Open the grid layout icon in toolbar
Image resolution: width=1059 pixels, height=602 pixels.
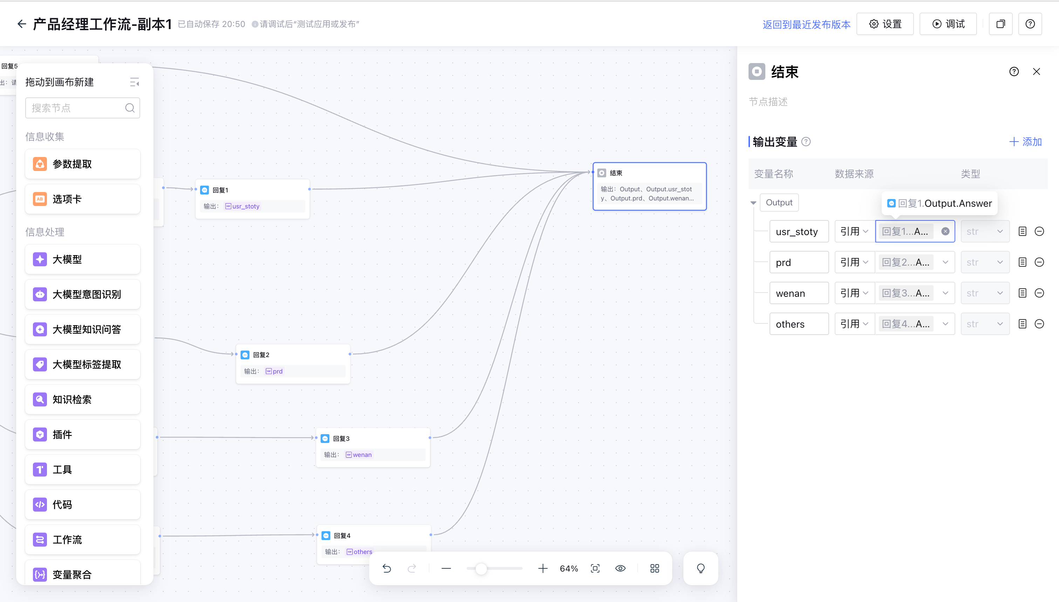[654, 568]
